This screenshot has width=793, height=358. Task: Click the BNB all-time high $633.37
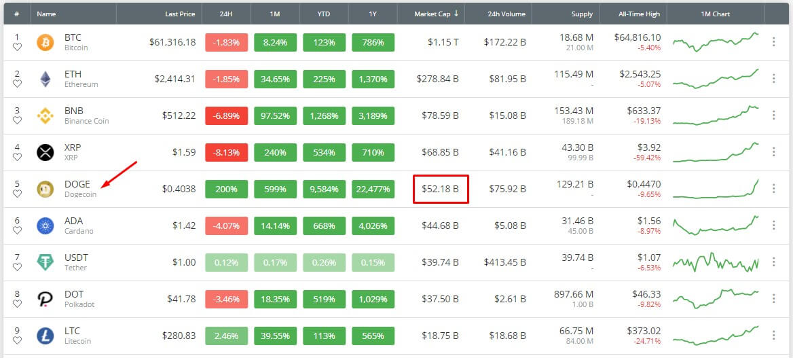(644, 111)
